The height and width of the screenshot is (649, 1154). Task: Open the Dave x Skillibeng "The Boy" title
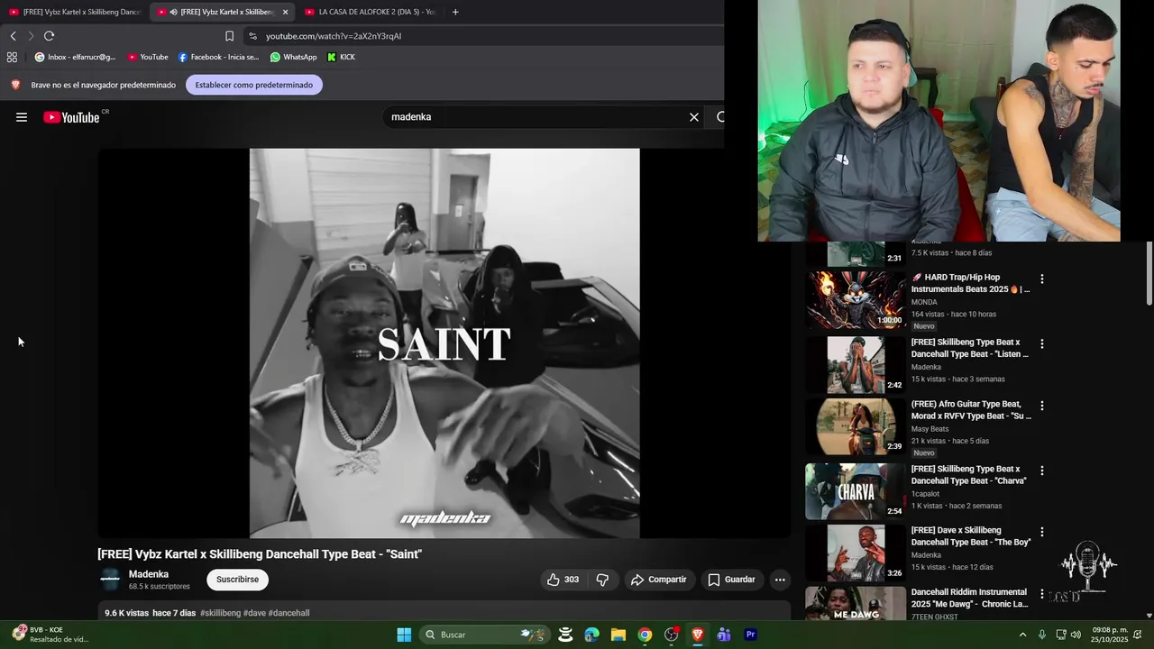click(x=970, y=536)
